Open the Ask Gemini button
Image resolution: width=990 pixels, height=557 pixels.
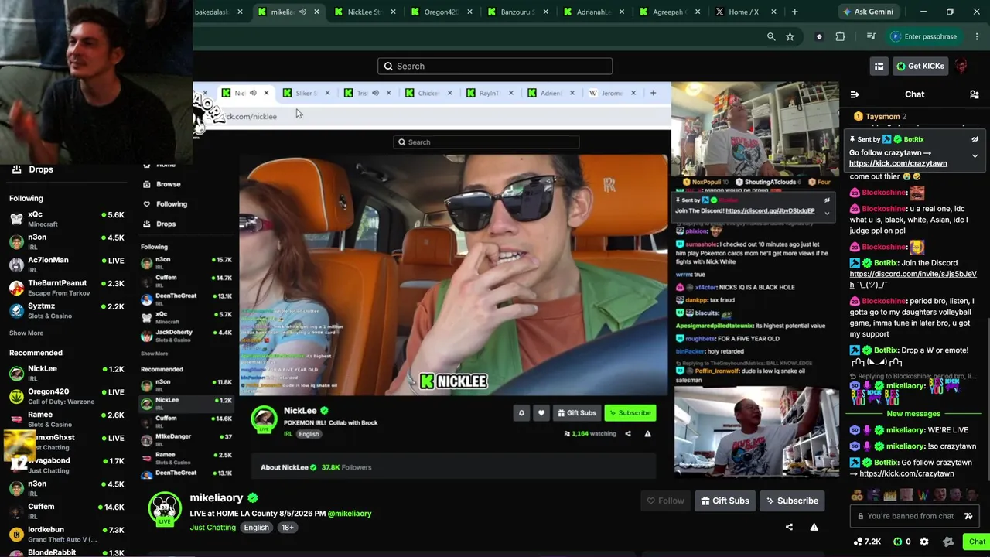[x=870, y=12]
